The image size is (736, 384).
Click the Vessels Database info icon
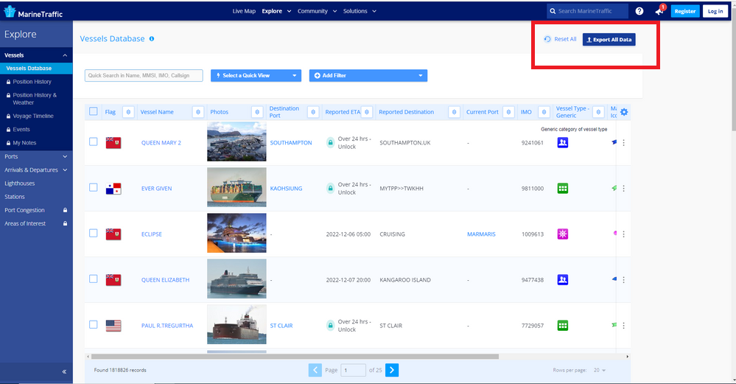click(x=152, y=39)
